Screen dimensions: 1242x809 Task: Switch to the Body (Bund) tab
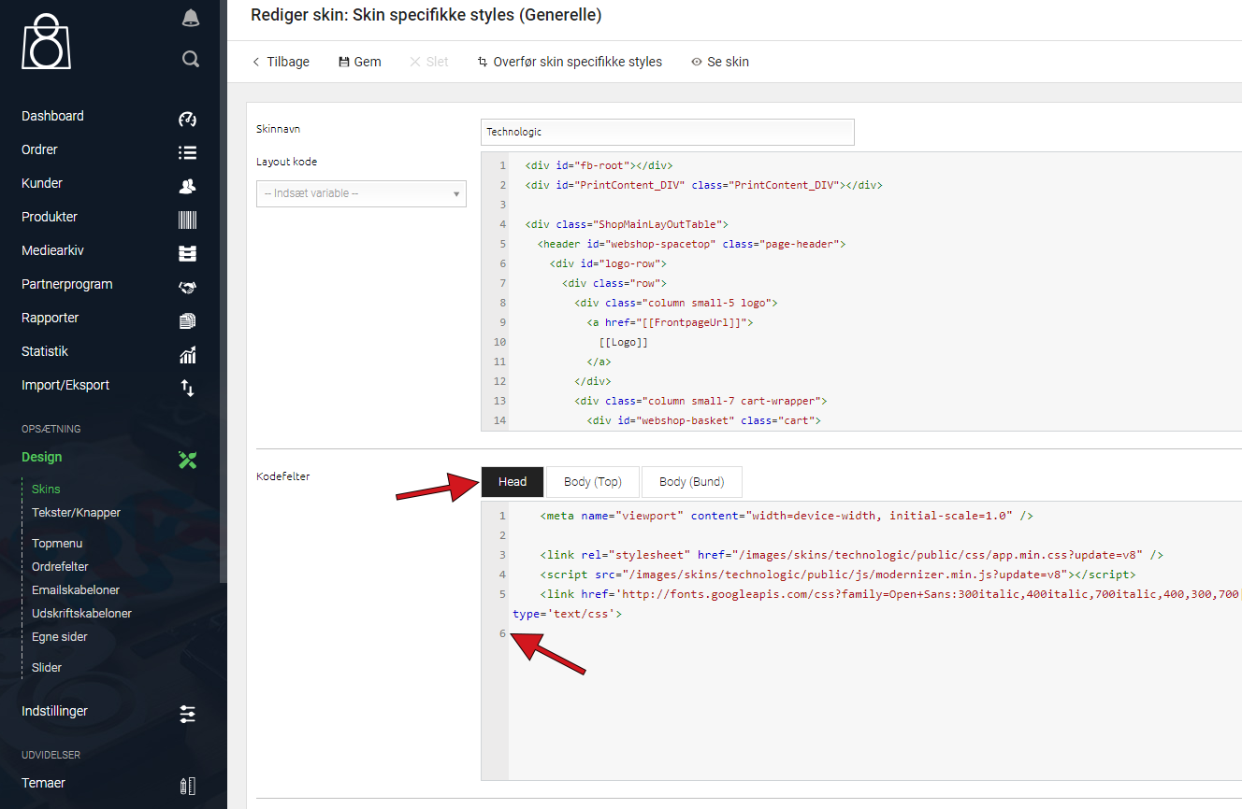[x=691, y=482]
